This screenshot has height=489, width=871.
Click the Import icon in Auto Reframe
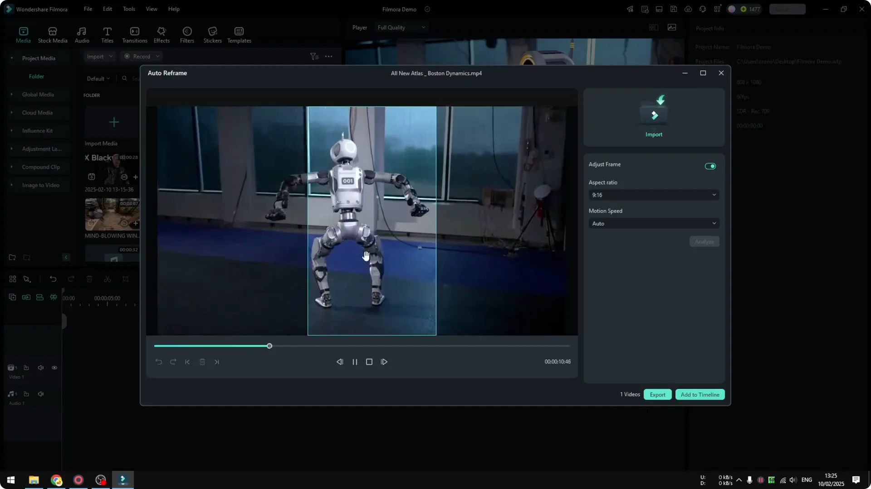pyautogui.click(x=654, y=117)
